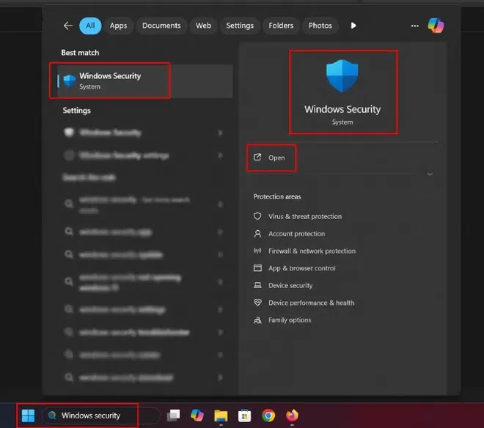
Task: Launch Google Chrome from the taskbar
Action: click(268, 416)
